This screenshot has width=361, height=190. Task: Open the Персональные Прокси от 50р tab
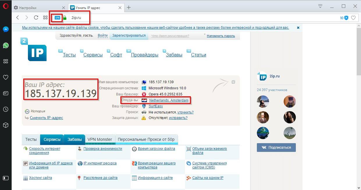146,140
